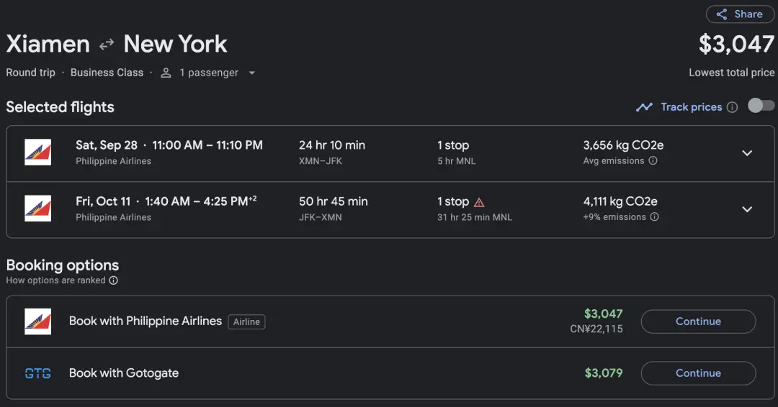778x407 pixels.
Task: Click the 'How options are ranked' info icon
Action: point(113,280)
